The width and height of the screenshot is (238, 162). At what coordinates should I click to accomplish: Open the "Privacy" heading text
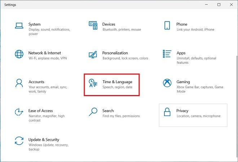[182, 111]
